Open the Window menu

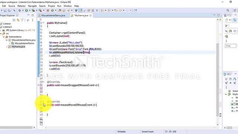click(x=68, y=6)
